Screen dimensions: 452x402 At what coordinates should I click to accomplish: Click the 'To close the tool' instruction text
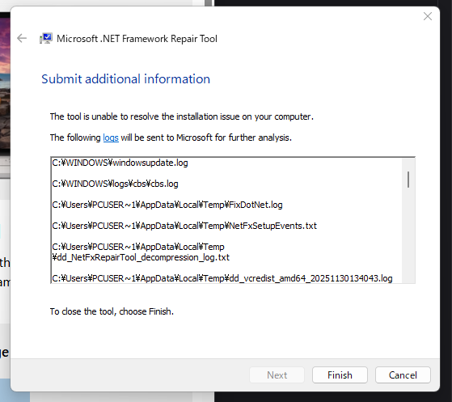(x=112, y=311)
